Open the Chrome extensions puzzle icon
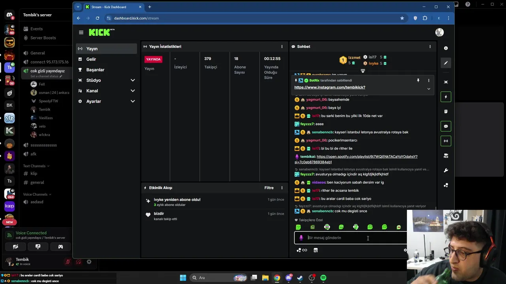This screenshot has height=284, width=506. pyautogui.click(x=425, y=18)
